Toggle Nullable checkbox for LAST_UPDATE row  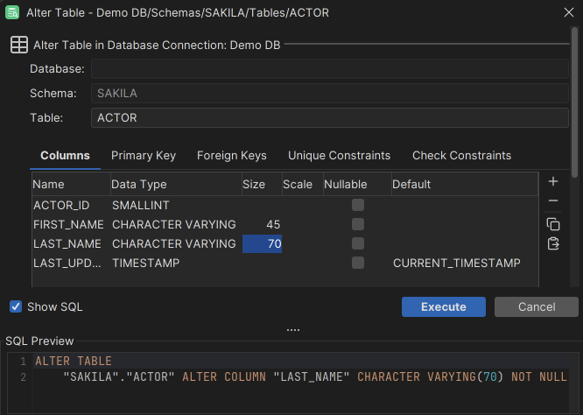(357, 263)
